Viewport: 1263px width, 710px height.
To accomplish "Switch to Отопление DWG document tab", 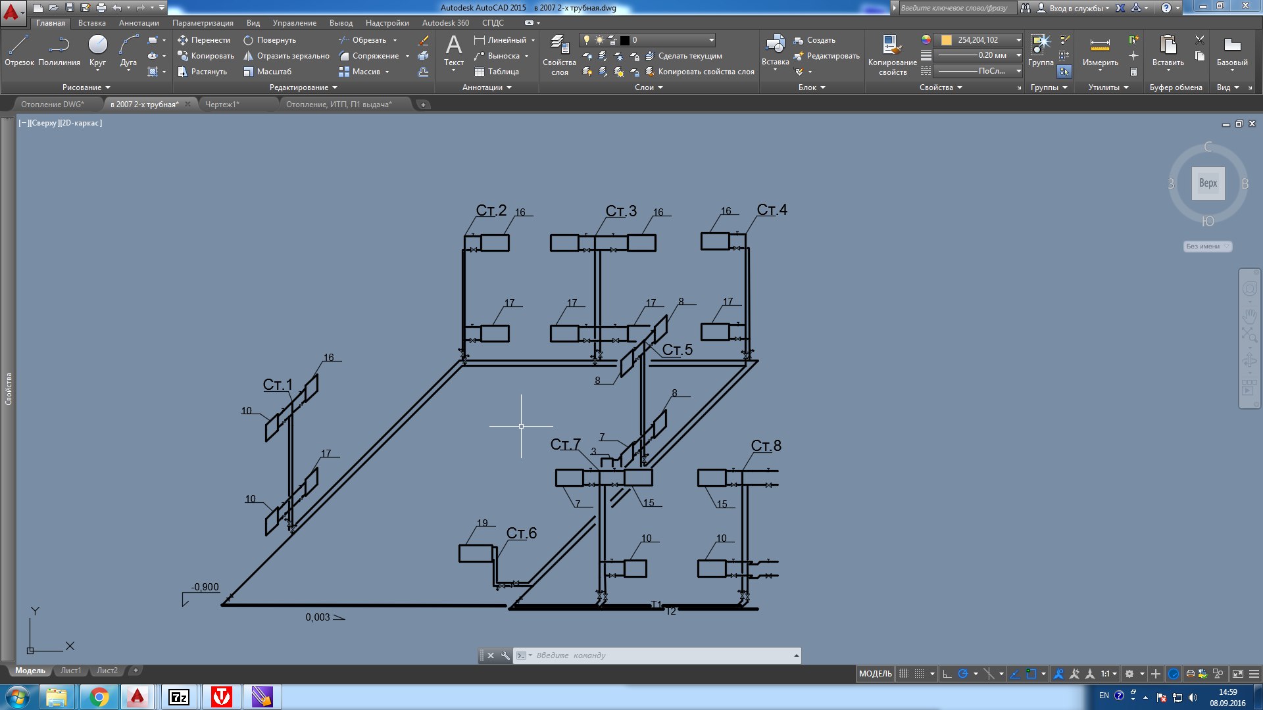I will point(53,105).
